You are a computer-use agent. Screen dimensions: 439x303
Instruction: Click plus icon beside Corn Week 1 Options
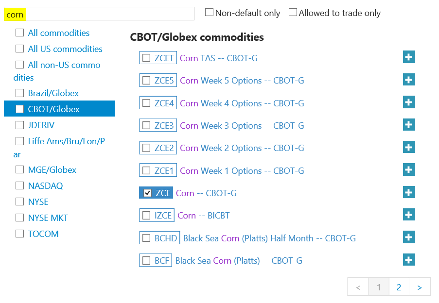click(409, 169)
